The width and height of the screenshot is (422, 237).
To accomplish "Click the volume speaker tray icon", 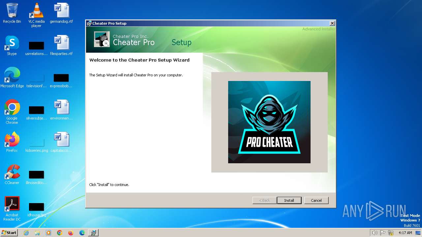I will click(x=375, y=233).
